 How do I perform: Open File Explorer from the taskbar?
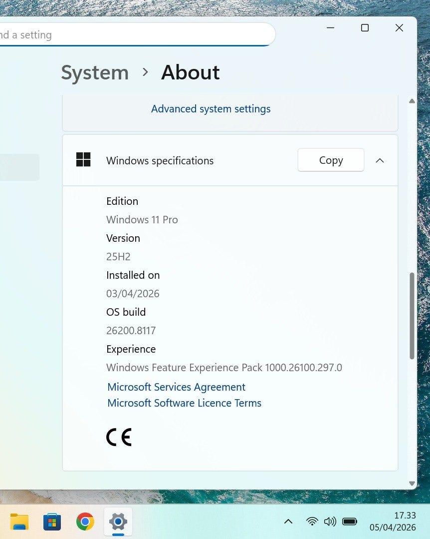tap(19, 522)
